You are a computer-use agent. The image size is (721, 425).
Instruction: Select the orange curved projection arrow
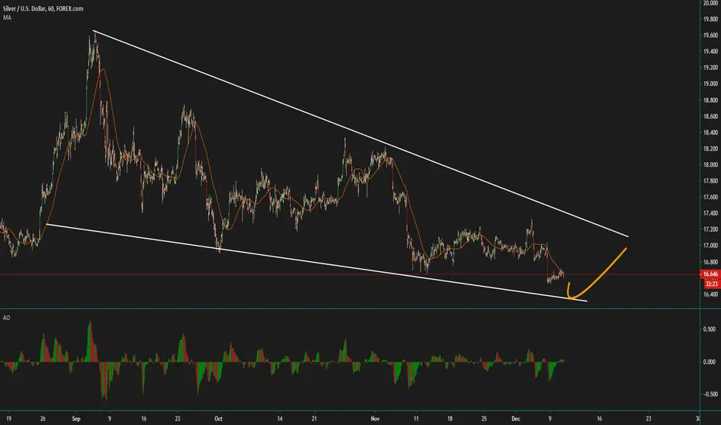tap(597, 274)
